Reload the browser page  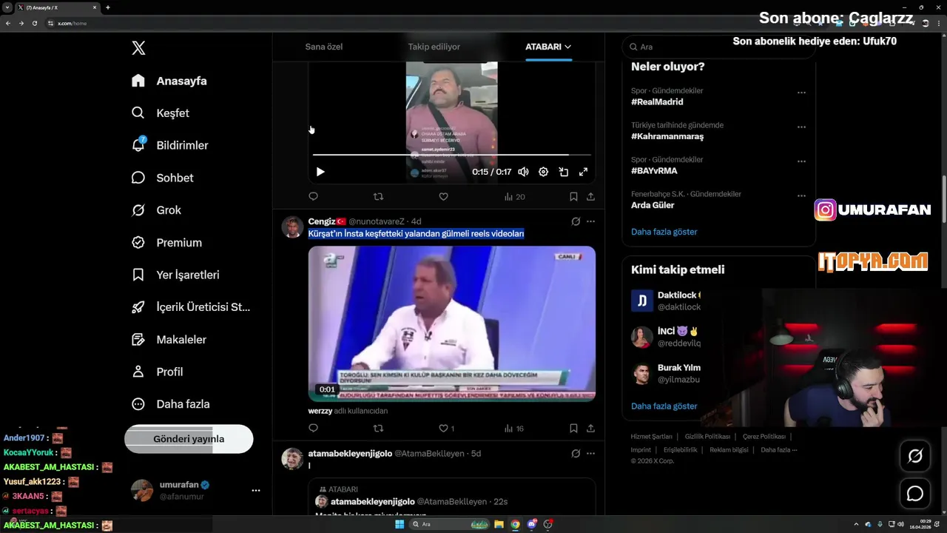point(34,23)
